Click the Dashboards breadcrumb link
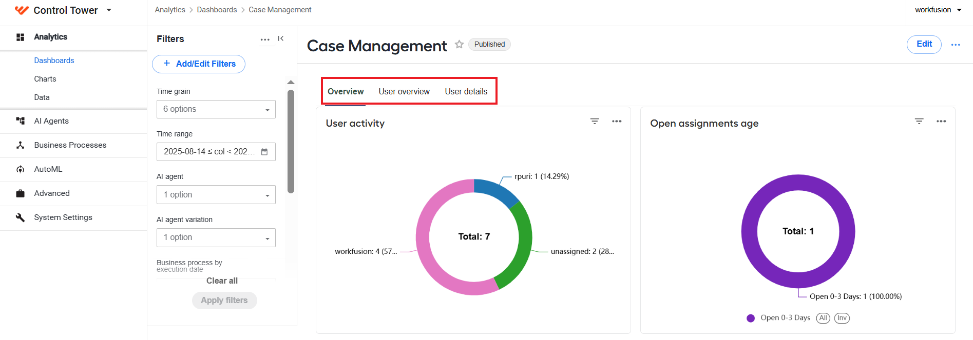This screenshot has width=973, height=340. (217, 10)
